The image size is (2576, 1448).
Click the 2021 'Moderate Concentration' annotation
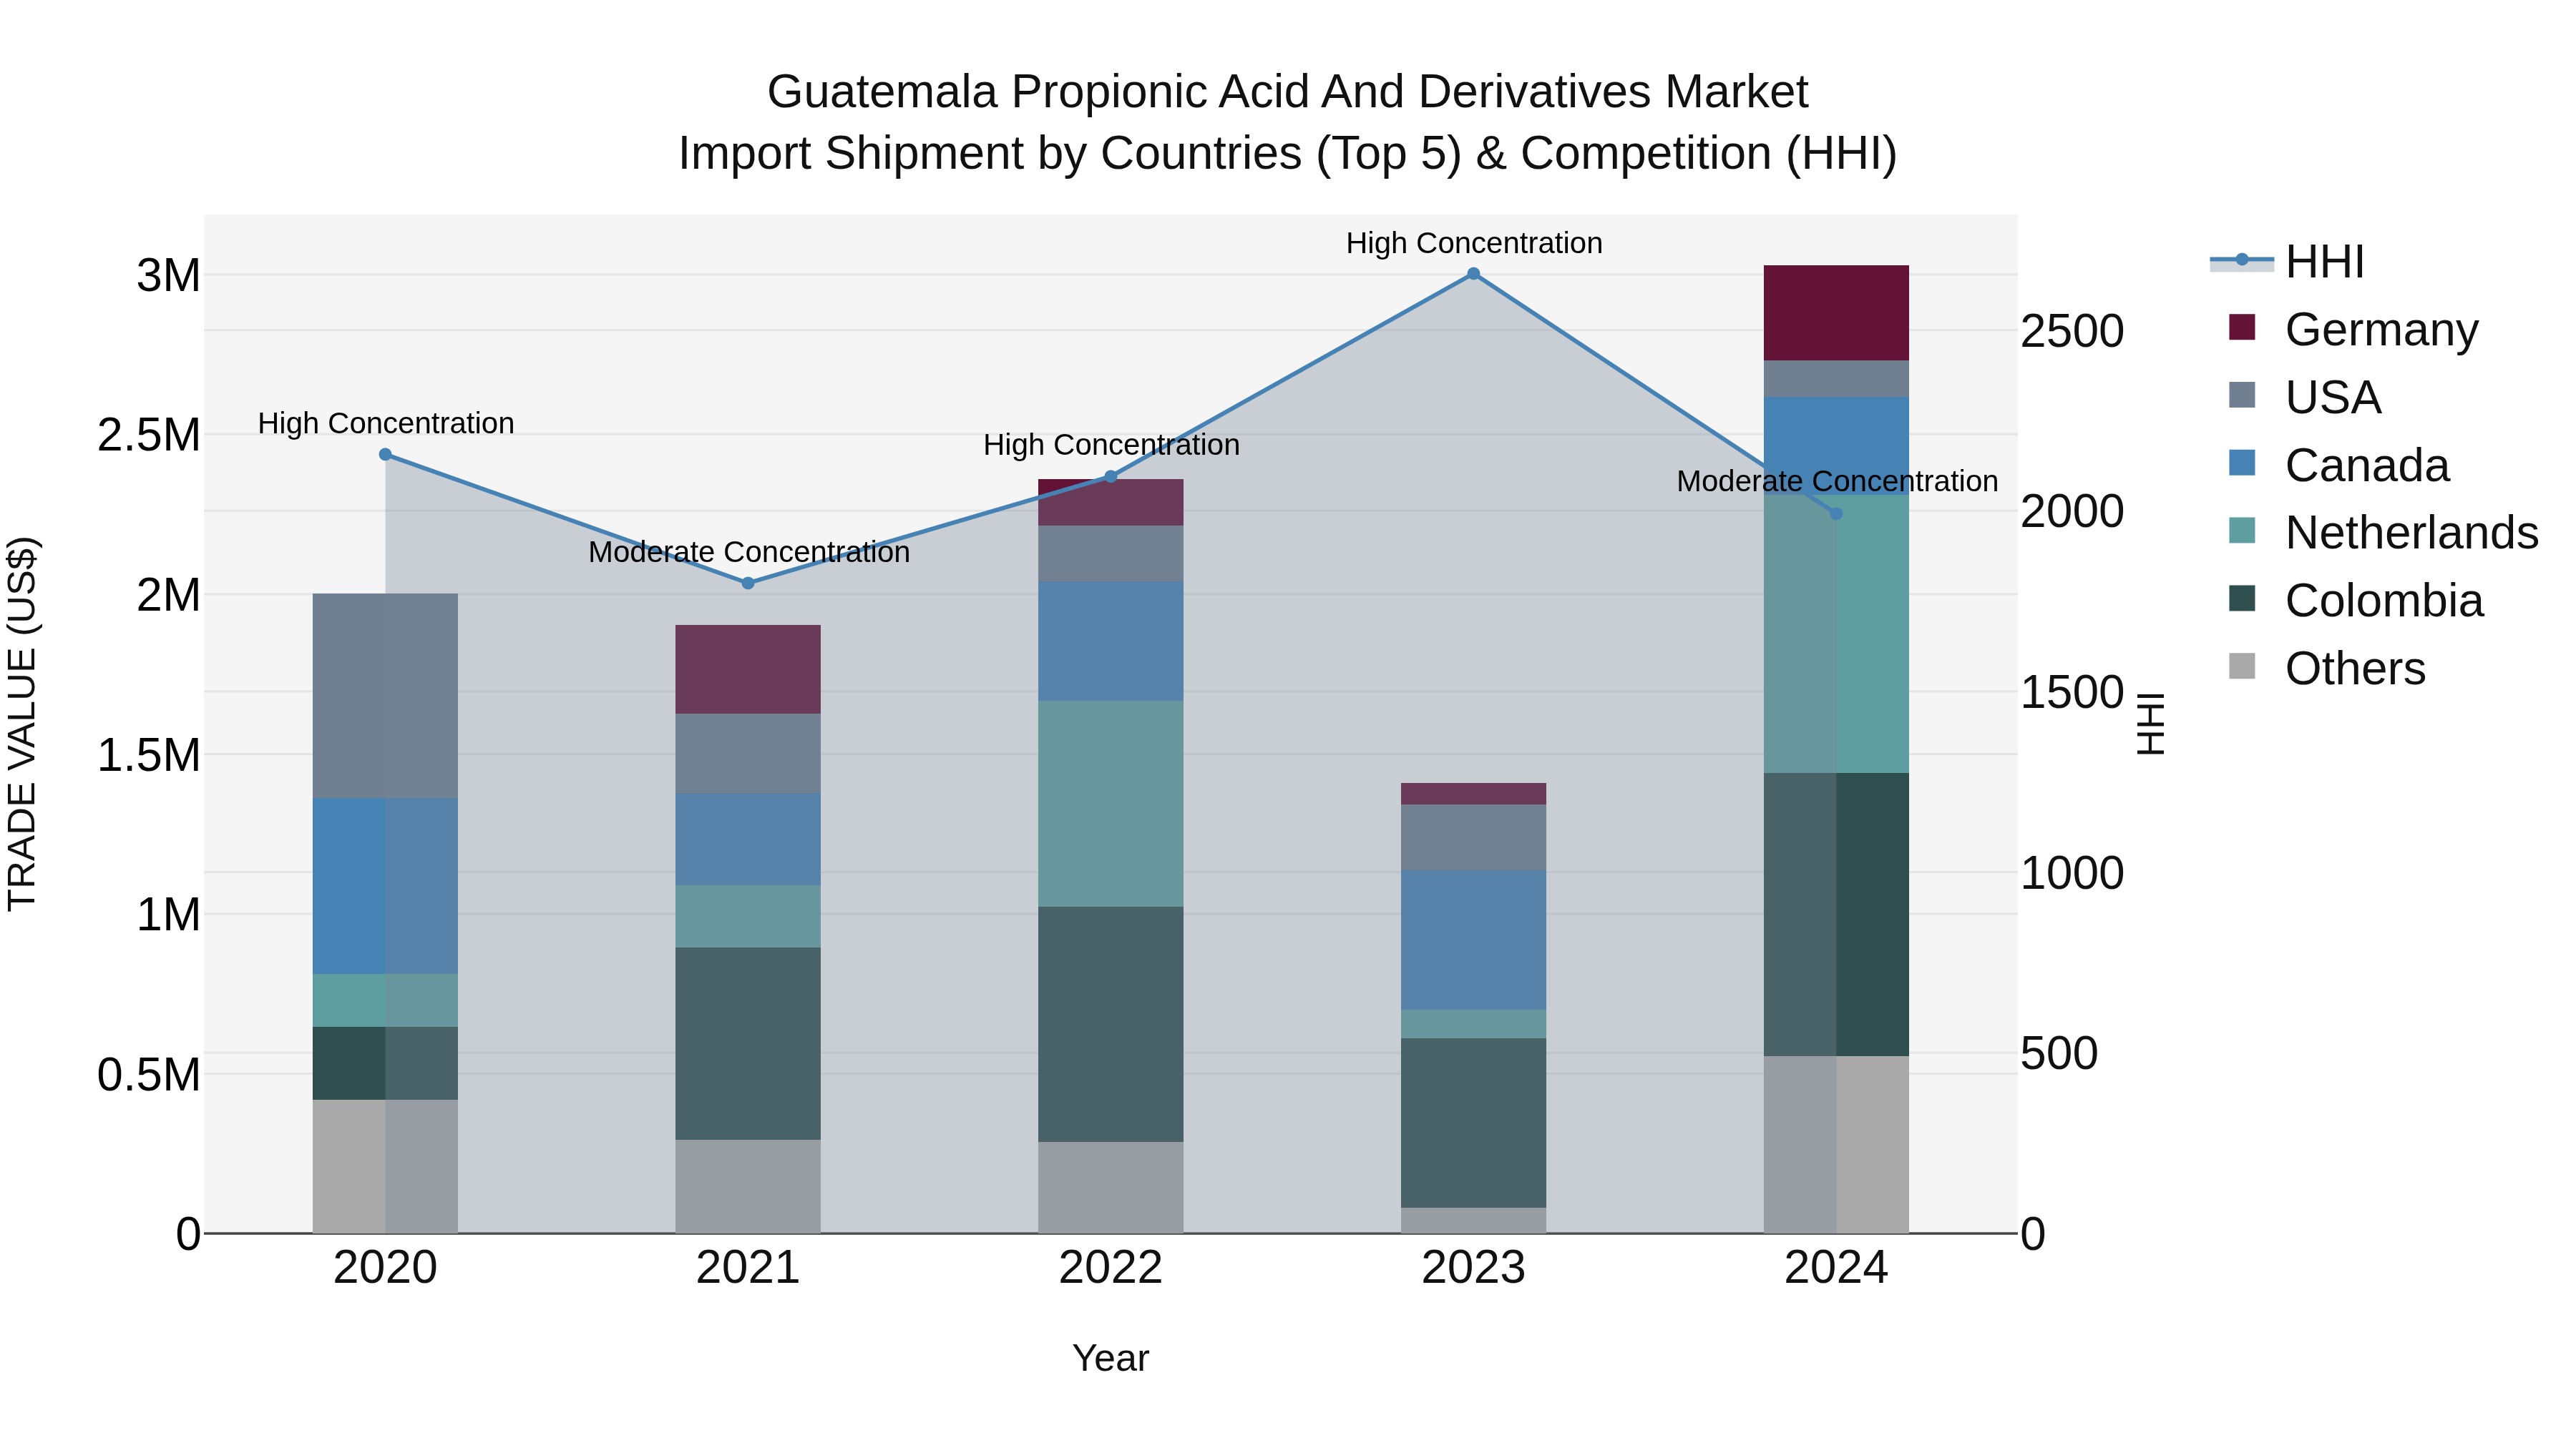click(x=749, y=553)
